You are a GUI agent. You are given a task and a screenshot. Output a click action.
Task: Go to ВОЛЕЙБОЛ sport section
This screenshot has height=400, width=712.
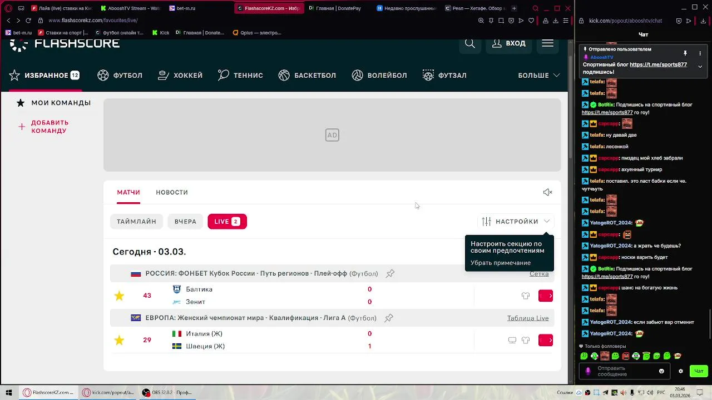(379, 75)
